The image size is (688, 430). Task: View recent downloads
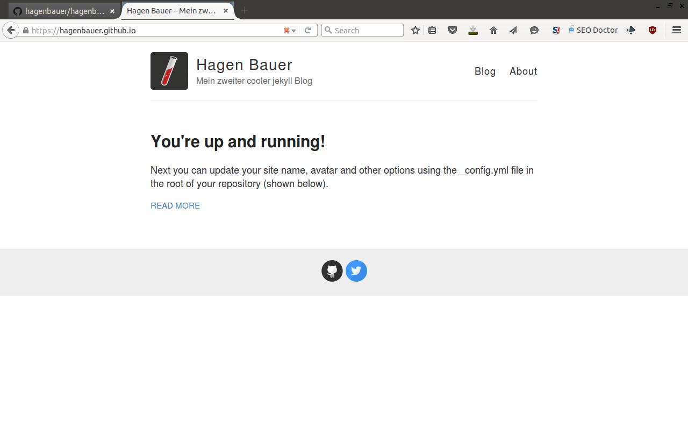tap(473, 30)
